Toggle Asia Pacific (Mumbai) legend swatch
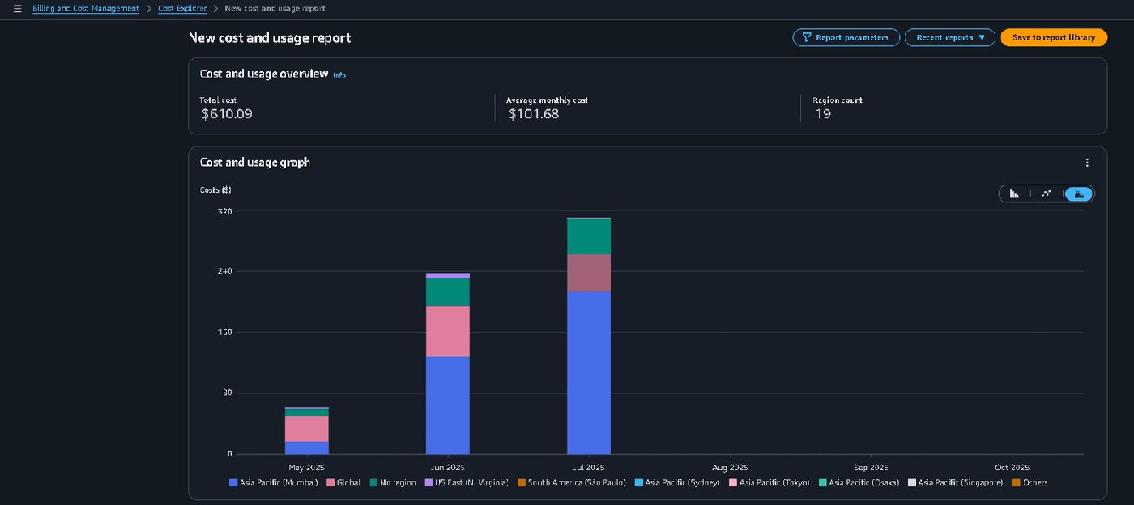 point(233,482)
